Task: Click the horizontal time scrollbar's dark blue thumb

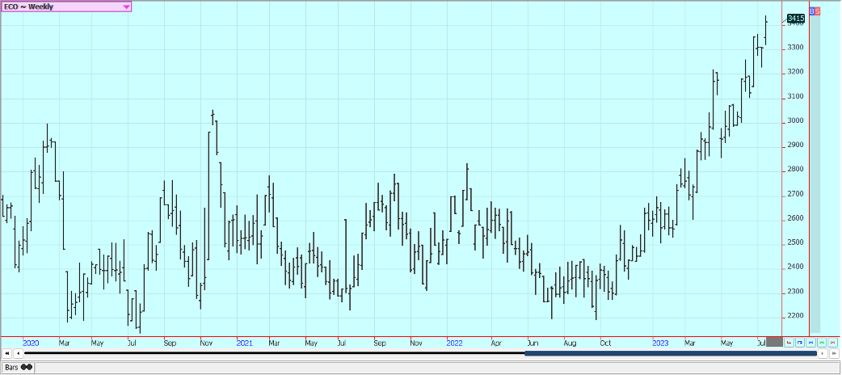Action: click(671, 353)
